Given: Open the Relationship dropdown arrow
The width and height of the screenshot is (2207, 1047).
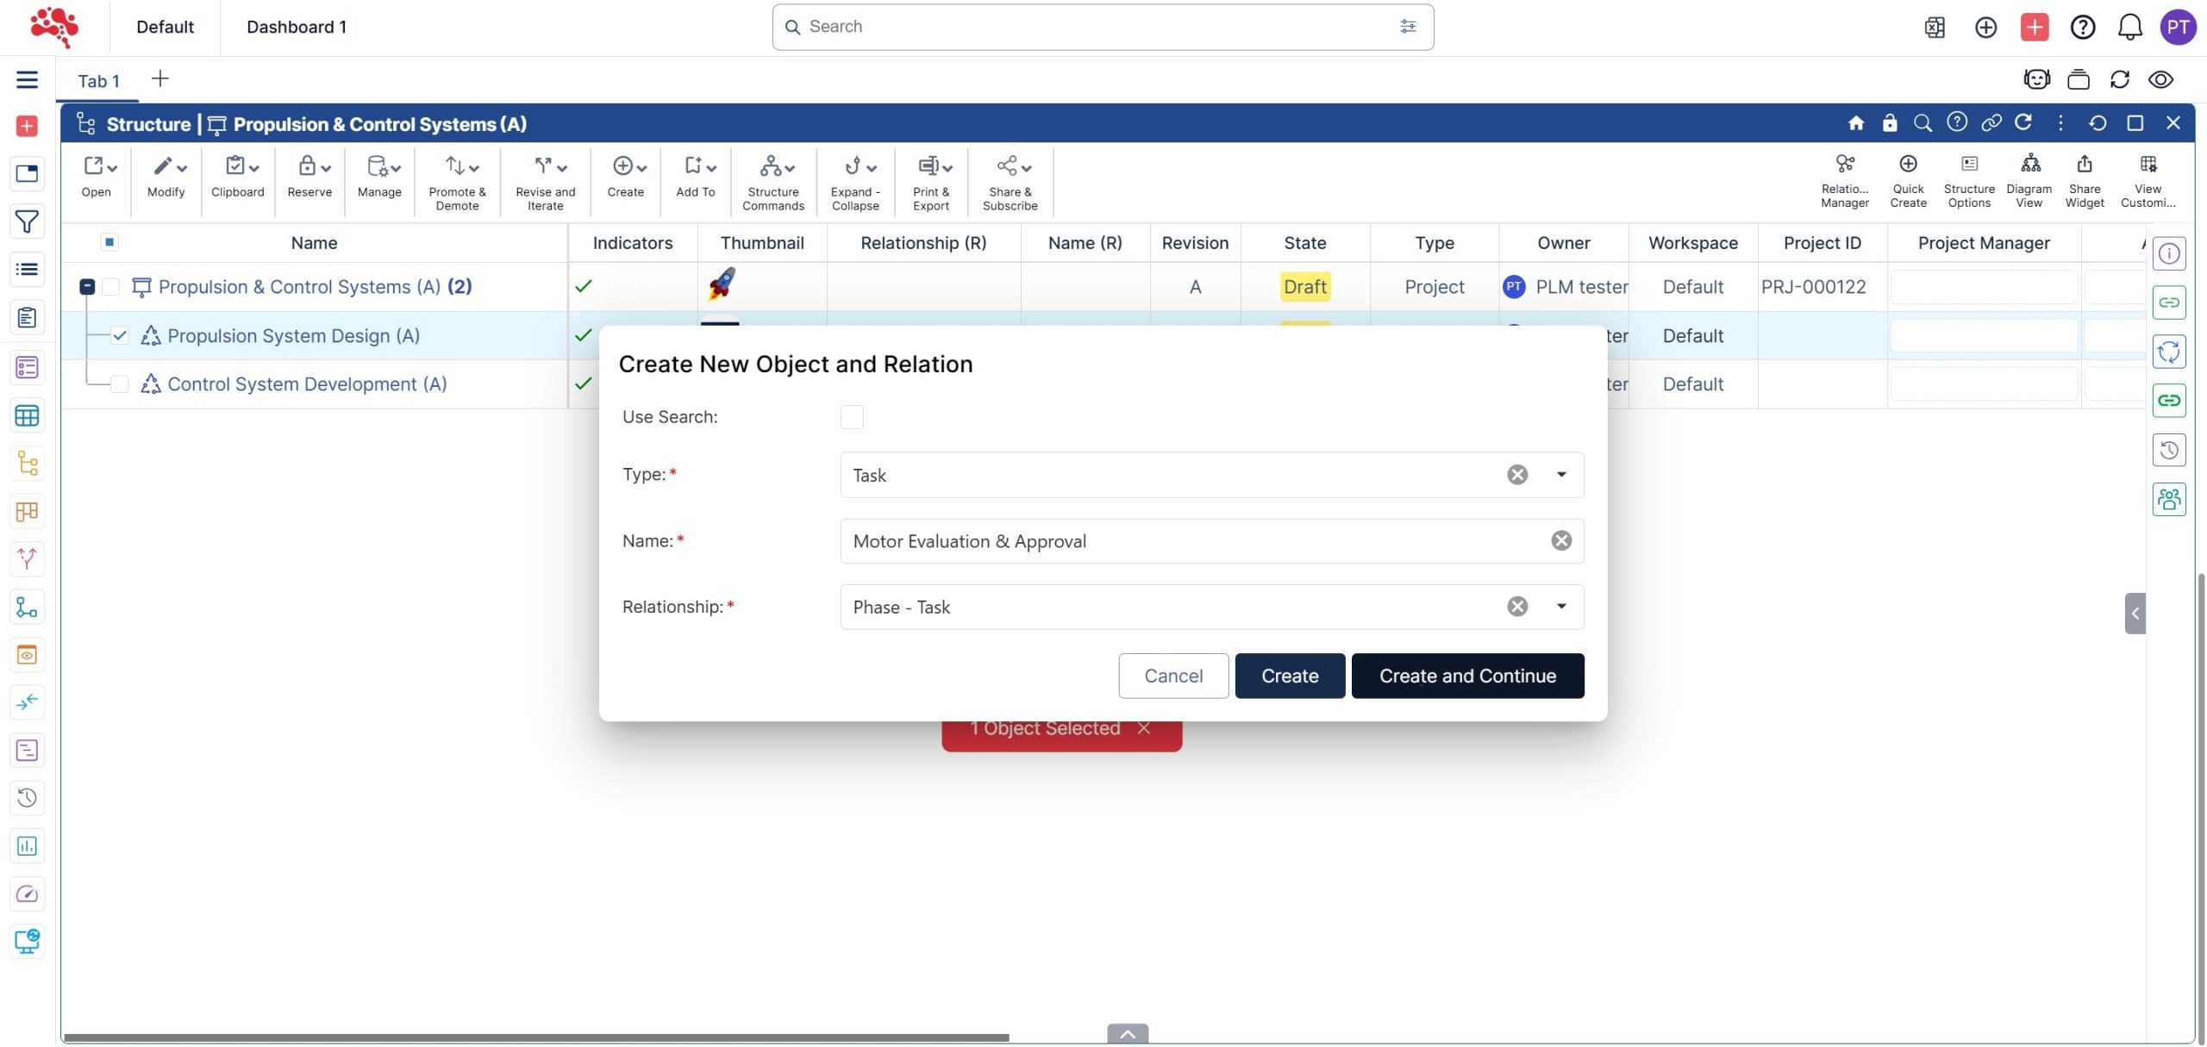Looking at the screenshot, I should [1560, 607].
